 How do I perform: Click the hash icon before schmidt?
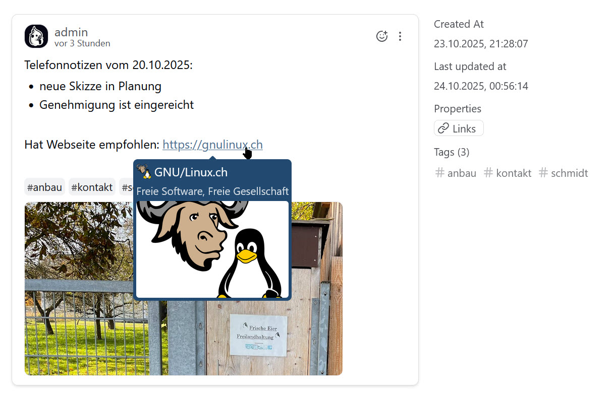(x=543, y=173)
